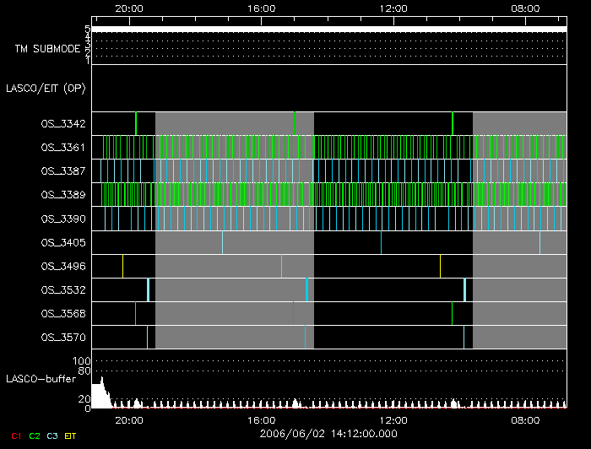Click the bottom axis 16:00 label

[261, 420]
